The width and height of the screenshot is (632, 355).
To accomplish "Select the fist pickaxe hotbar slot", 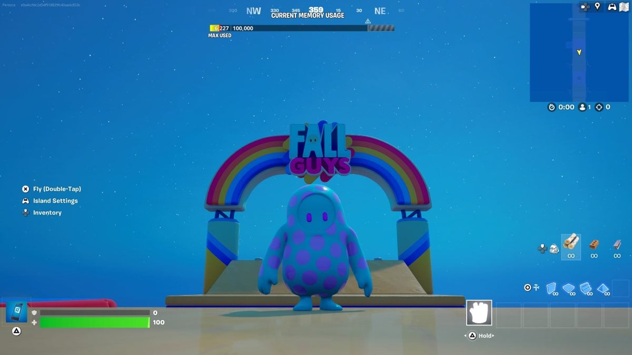I will point(479,313).
